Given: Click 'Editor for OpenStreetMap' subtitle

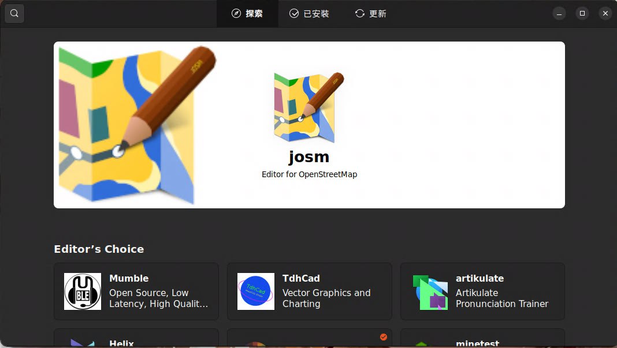Looking at the screenshot, I should pos(309,174).
